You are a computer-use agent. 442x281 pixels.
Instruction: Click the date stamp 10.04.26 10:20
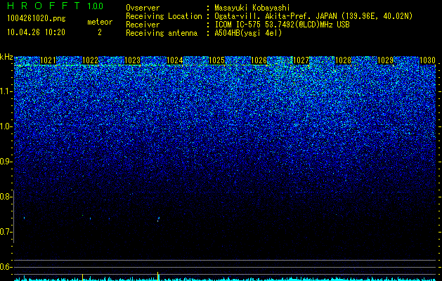36,32
